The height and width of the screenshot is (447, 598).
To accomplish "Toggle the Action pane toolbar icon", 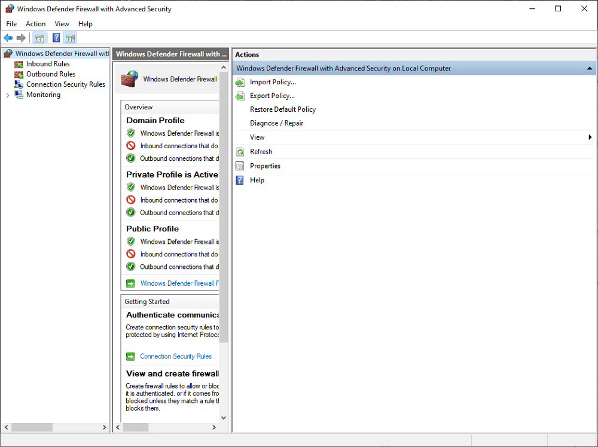I will (x=70, y=38).
